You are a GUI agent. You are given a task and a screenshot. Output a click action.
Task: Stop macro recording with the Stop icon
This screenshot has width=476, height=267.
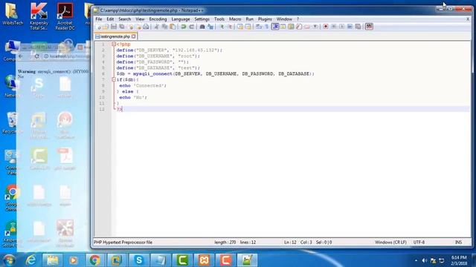pos(334,27)
